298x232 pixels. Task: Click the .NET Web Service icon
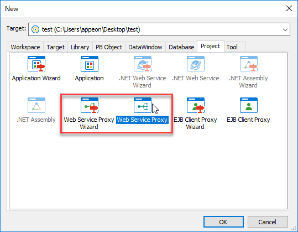[x=196, y=64]
